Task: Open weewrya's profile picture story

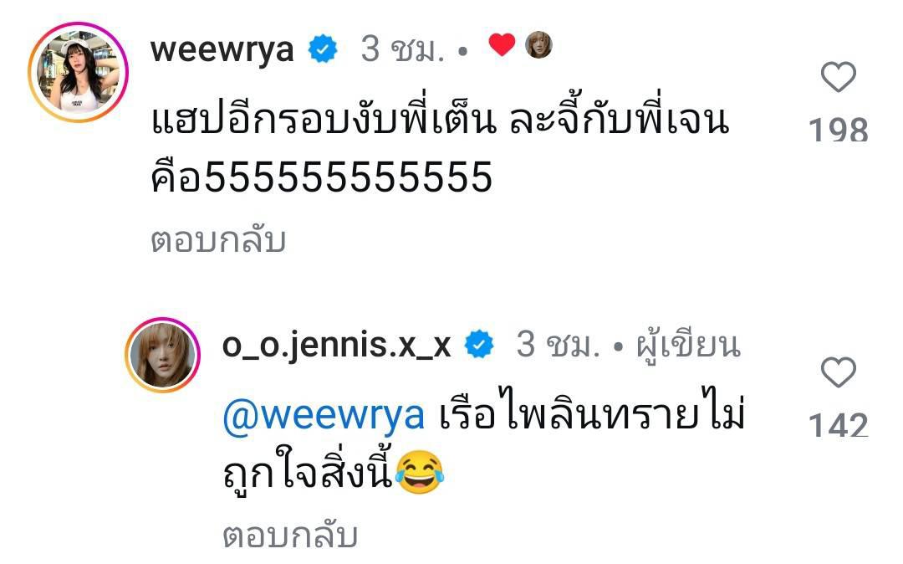Action: [x=79, y=72]
